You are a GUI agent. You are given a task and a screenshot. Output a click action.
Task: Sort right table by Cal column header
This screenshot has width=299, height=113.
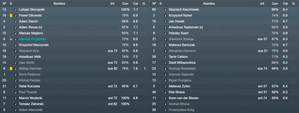(x=285, y=4)
